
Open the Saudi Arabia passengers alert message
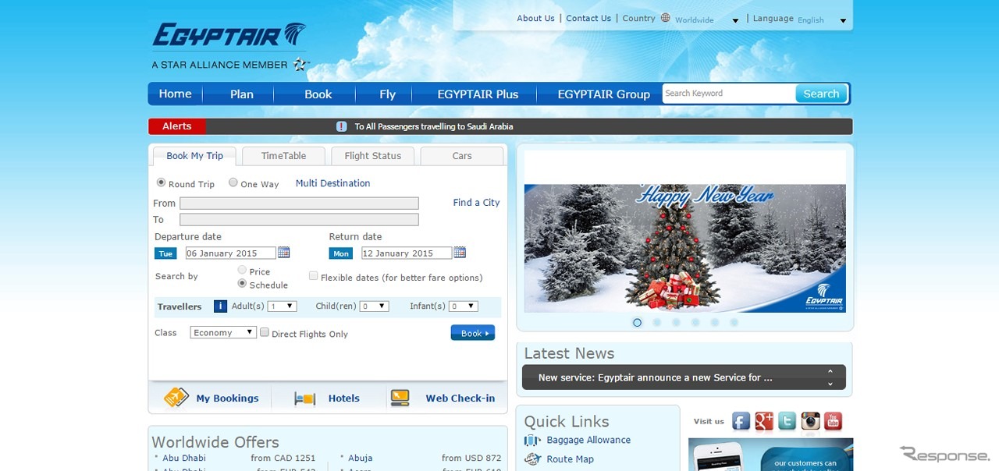point(434,126)
